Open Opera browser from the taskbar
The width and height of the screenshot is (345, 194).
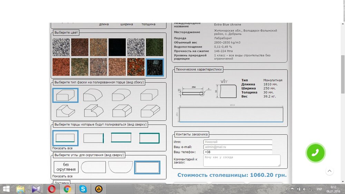tap(51, 189)
